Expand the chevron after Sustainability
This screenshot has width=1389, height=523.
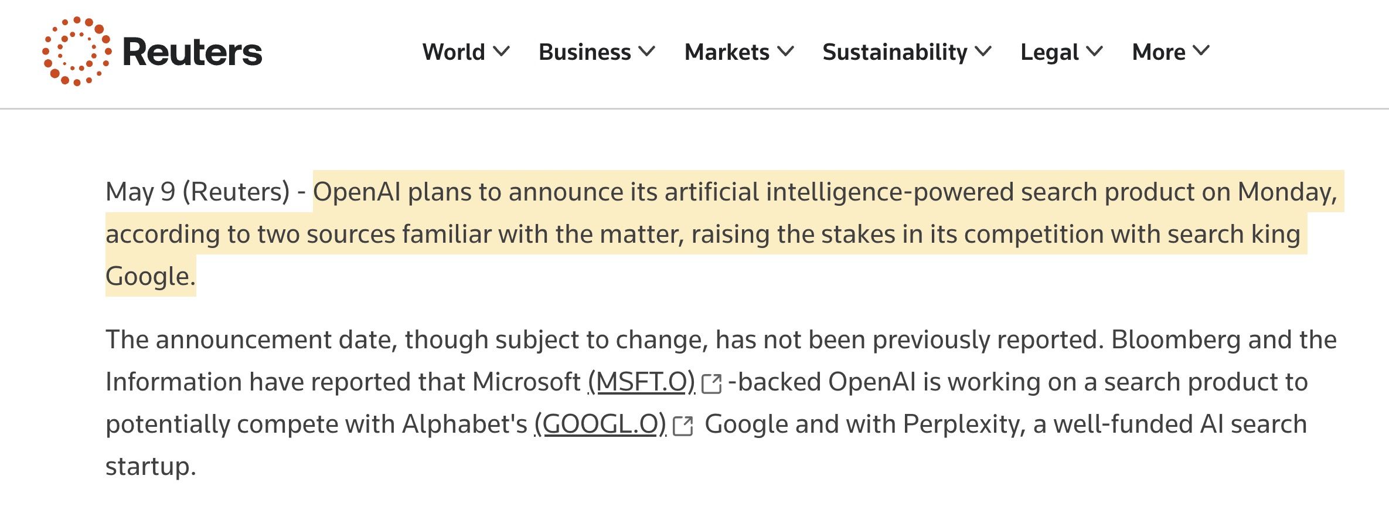coord(983,52)
